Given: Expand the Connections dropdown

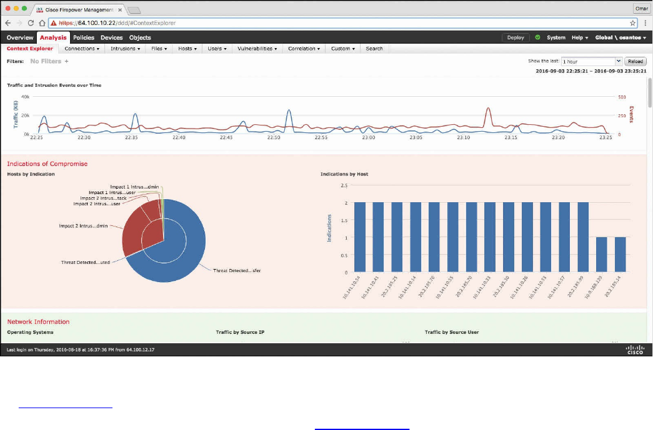Looking at the screenshot, I should 82,49.
